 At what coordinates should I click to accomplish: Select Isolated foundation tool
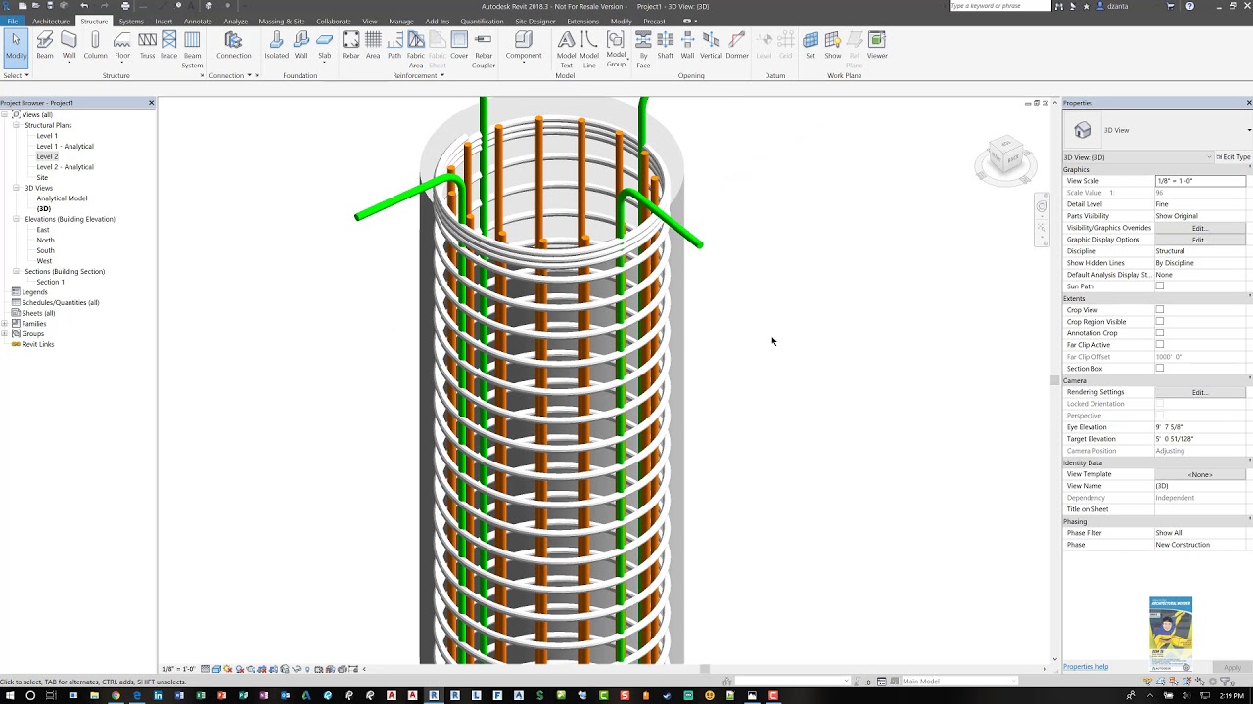pyautogui.click(x=276, y=46)
